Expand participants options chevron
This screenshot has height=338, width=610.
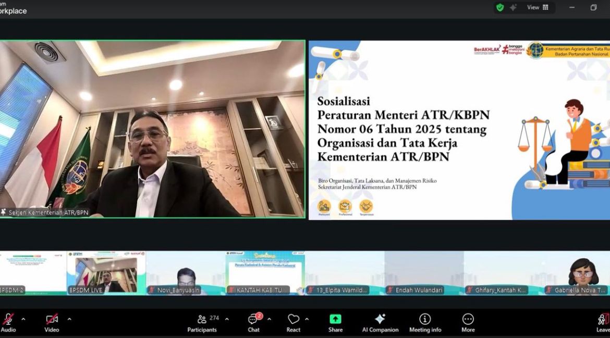[x=227, y=319]
